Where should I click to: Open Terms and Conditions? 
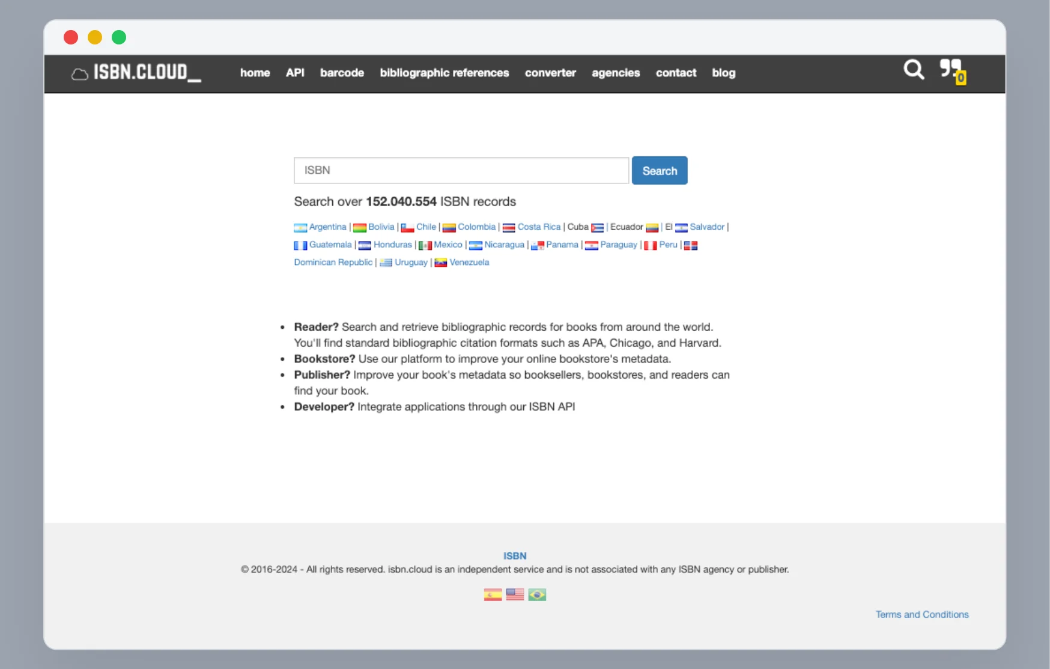pos(922,614)
